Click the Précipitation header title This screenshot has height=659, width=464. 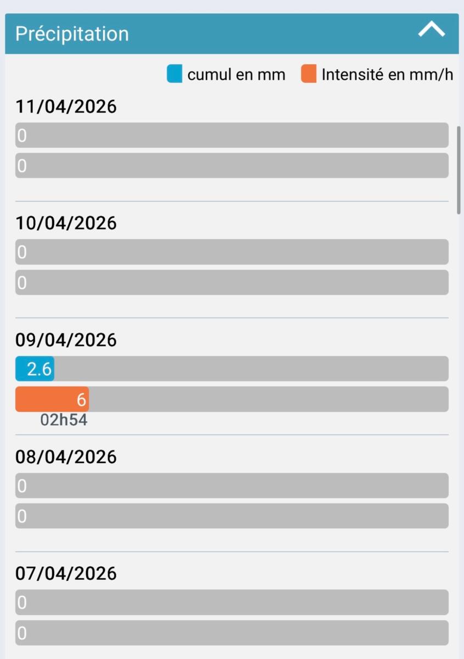coord(72,33)
